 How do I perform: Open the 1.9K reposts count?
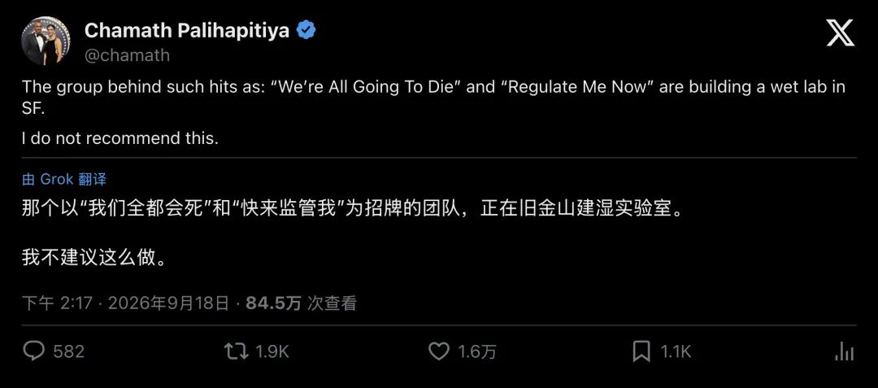pos(272,351)
